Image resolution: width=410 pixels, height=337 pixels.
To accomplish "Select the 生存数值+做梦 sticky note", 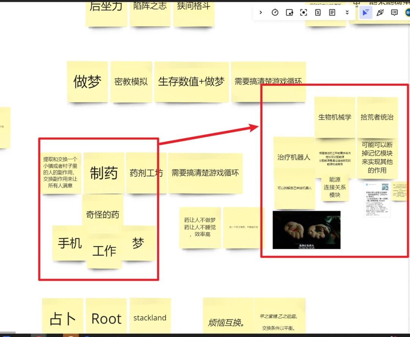I will click(191, 82).
